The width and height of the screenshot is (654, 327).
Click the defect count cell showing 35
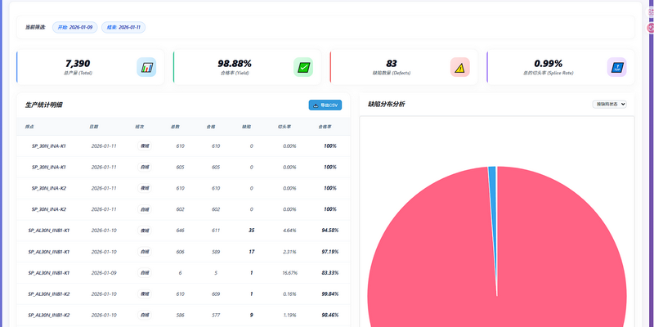point(251,231)
